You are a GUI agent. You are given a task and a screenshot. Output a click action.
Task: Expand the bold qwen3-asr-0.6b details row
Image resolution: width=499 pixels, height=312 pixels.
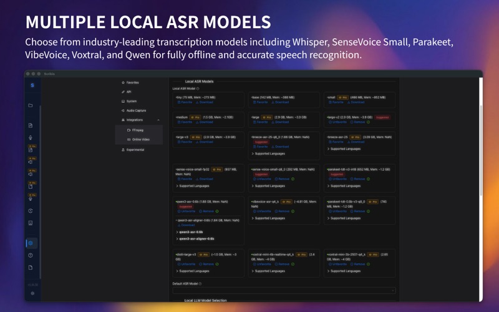coord(190,232)
